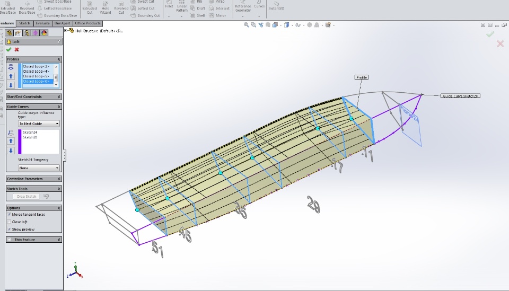Click the undo sketch drag icon
509x291 pixels.
tap(46, 196)
